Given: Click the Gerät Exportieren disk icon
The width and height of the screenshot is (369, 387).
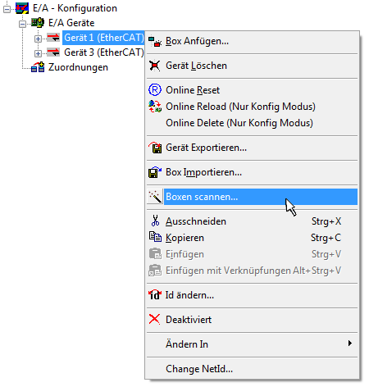Looking at the screenshot, I should (155, 148).
